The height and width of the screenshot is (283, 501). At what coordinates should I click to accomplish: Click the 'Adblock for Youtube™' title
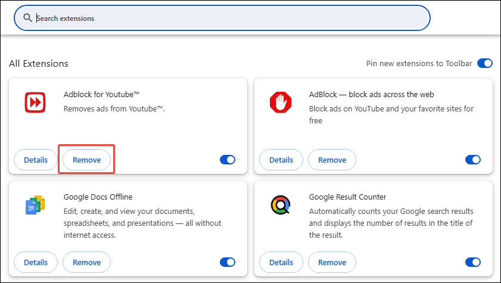click(102, 95)
